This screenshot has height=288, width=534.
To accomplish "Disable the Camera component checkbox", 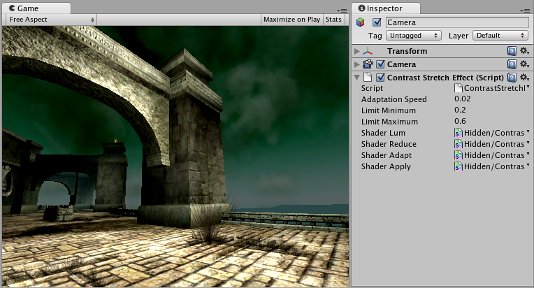I will [x=380, y=64].
